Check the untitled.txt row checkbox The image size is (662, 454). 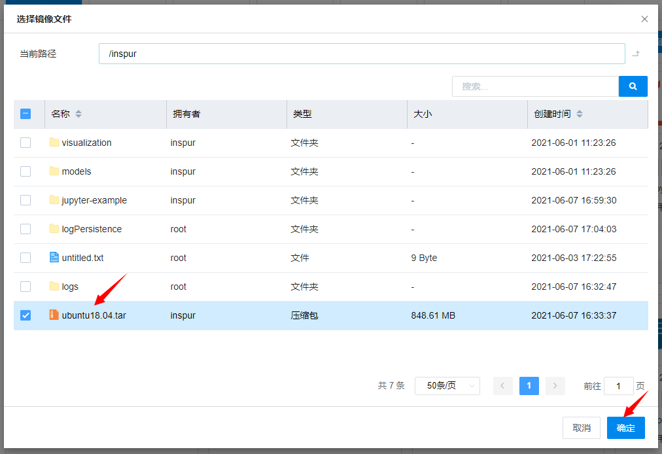[26, 258]
